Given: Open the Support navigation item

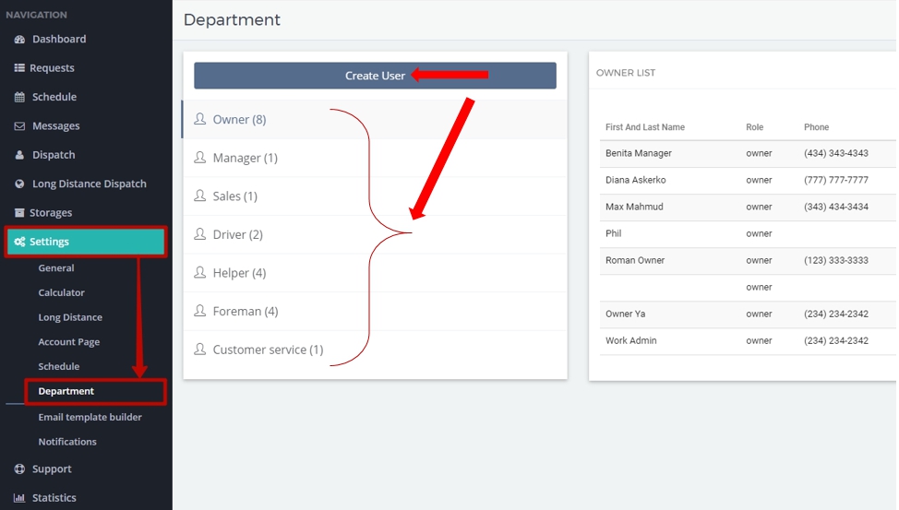Looking at the screenshot, I should coord(52,468).
